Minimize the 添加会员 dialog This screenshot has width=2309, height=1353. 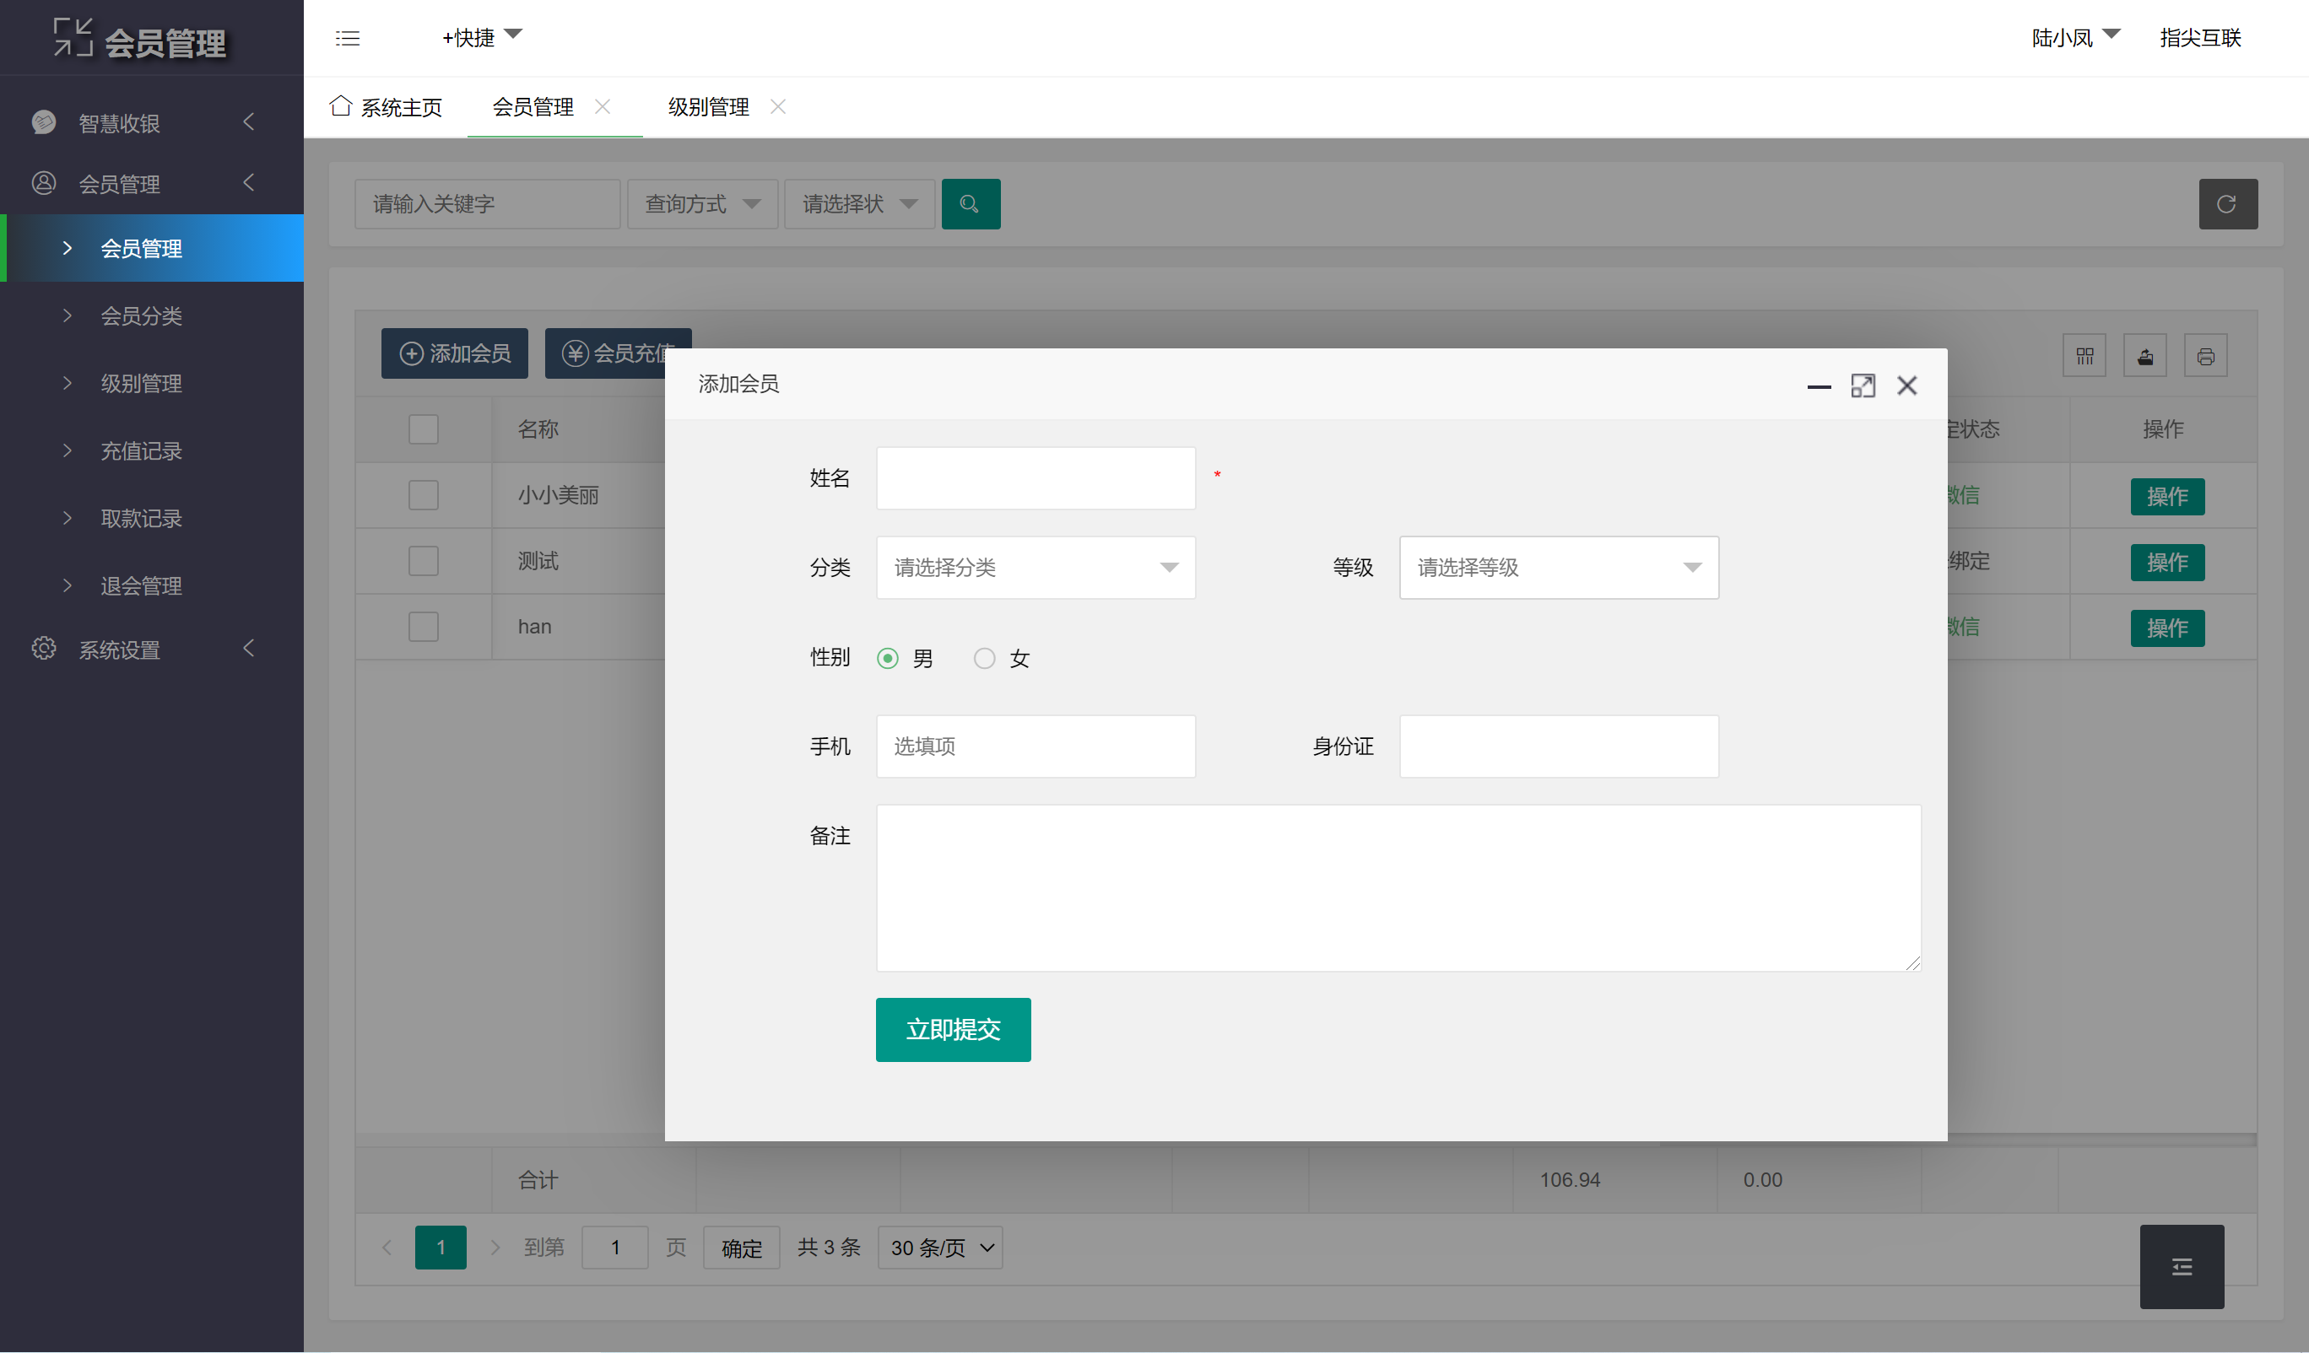1819,385
